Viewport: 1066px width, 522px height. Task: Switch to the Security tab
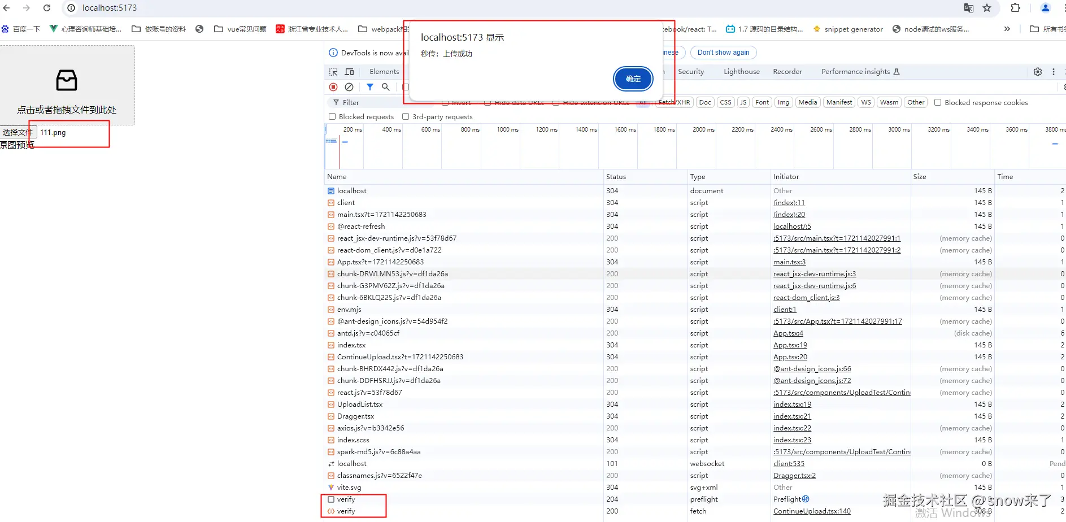[691, 72]
